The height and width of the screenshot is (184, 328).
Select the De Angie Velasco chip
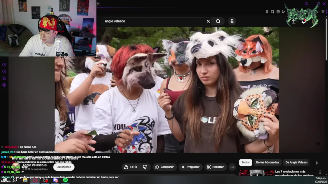click(x=297, y=162)
